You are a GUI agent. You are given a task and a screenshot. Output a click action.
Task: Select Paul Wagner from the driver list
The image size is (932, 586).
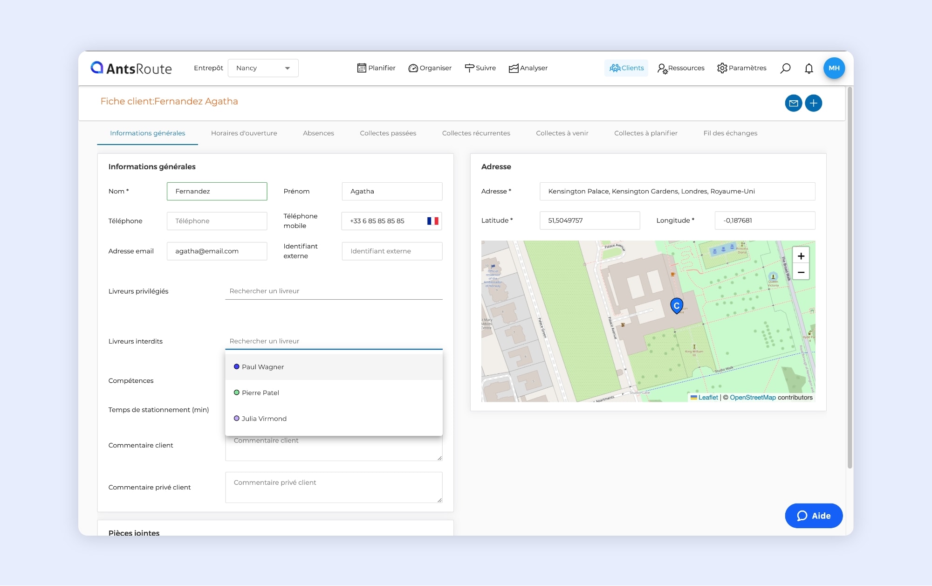(x=263, y=367)
